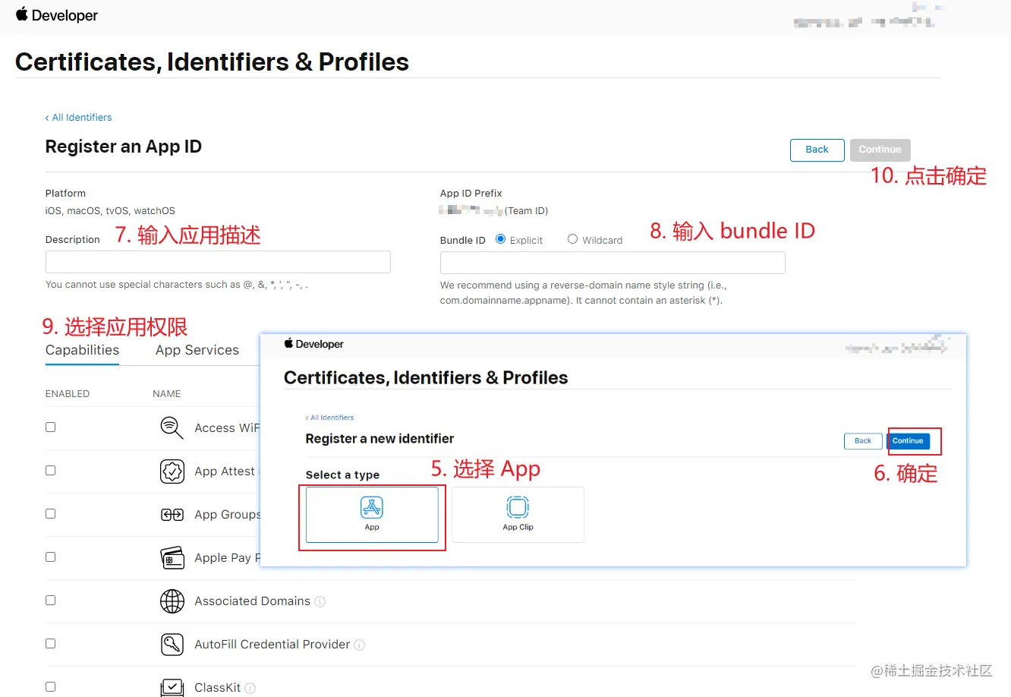Open info tooltip beside Associated Domains

coord(320,601)
